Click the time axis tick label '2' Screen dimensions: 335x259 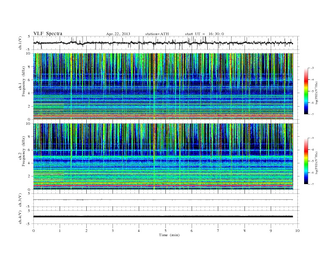tap(86, 231)
